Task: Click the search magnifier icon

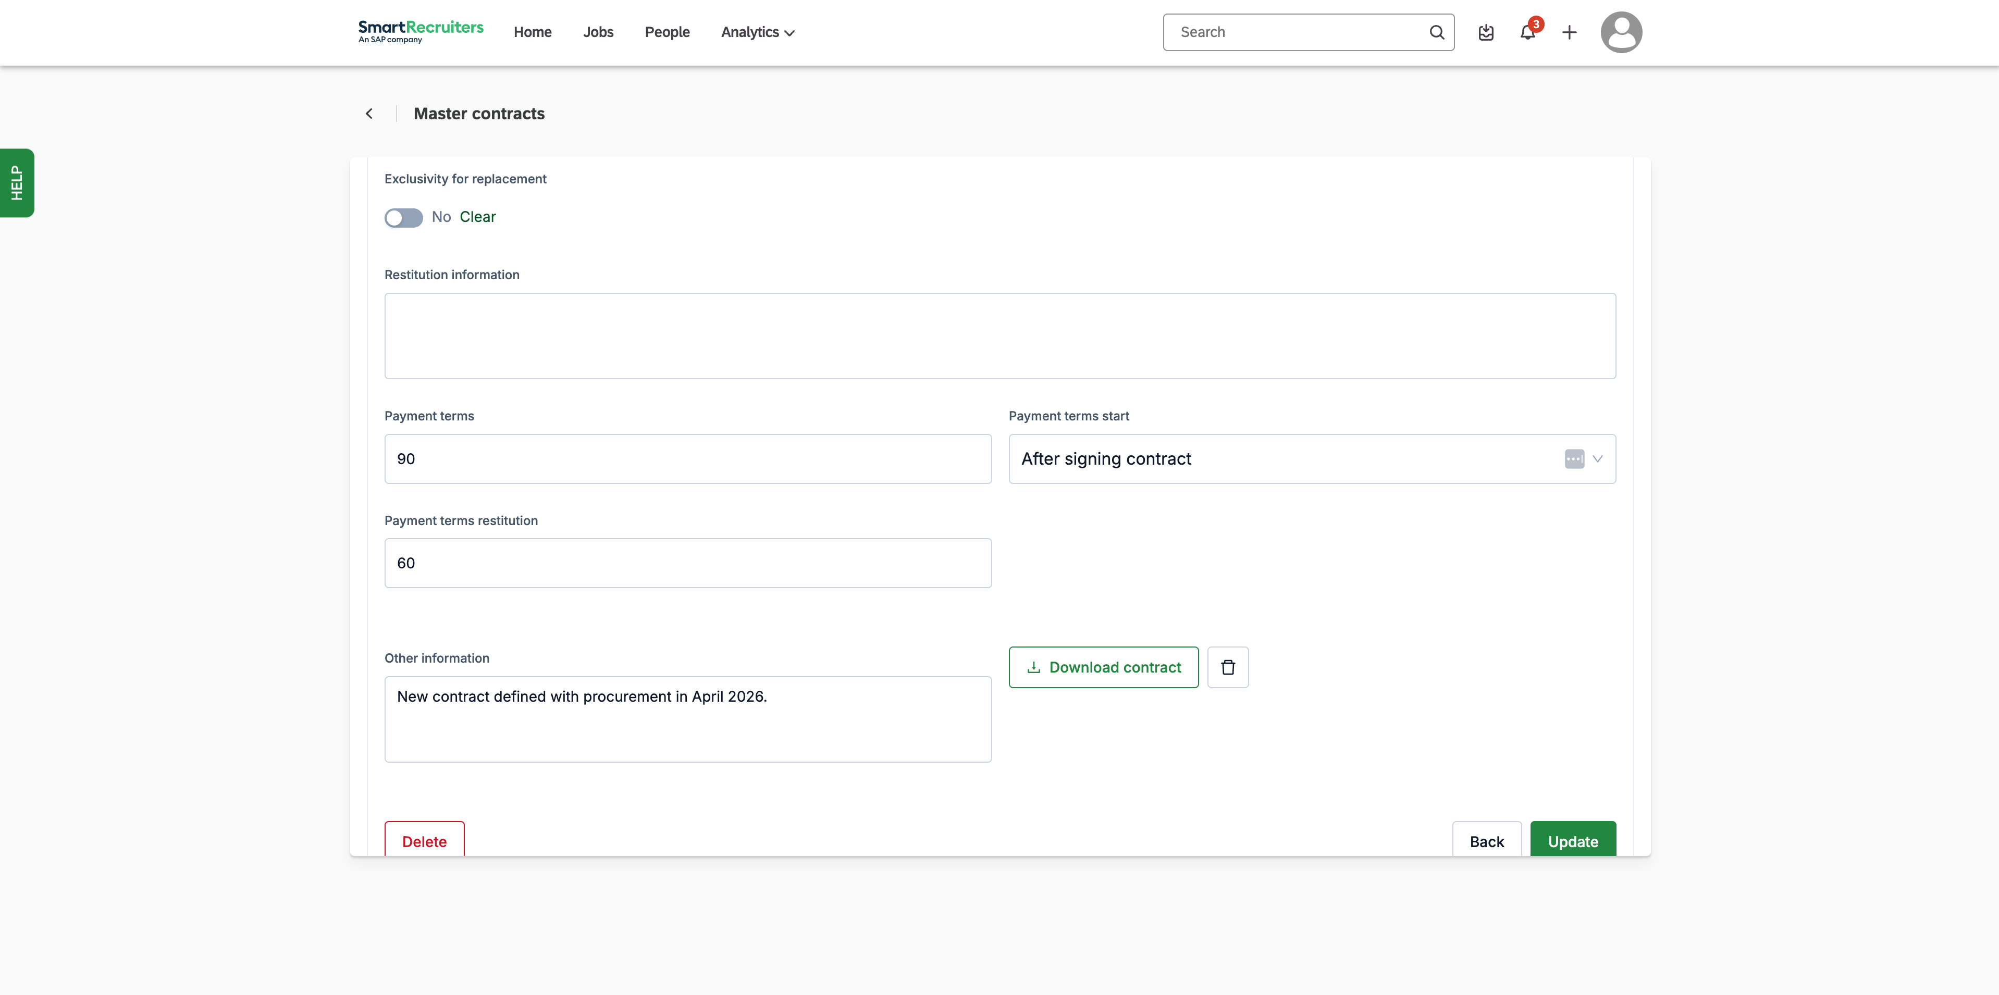Action: pyautogui.click(x=1436, y=32)
